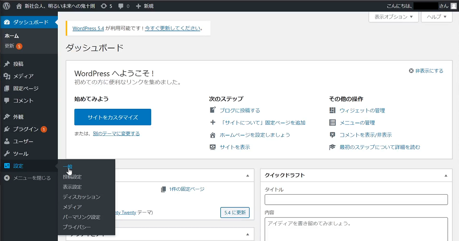The width and height of the screenshot is (459, 241).
Task: Click the house icon beside ホームページを設定しましょう
Action: click(x=213, y=135)
